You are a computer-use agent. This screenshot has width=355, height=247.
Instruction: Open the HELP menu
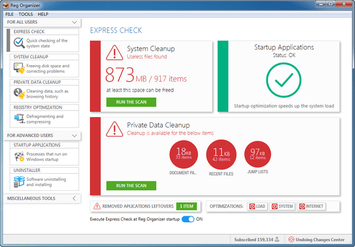(x=43, y=14)
